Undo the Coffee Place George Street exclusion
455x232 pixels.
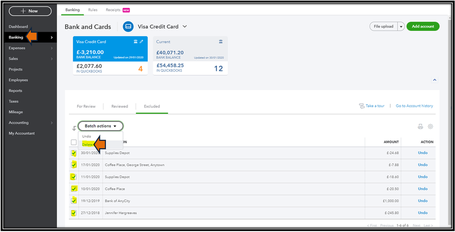[423, 165]
